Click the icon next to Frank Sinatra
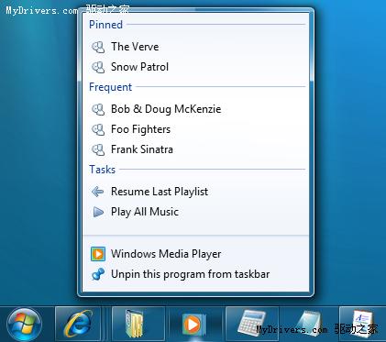Viewport: 386px width, 342px height. point(98,149)
